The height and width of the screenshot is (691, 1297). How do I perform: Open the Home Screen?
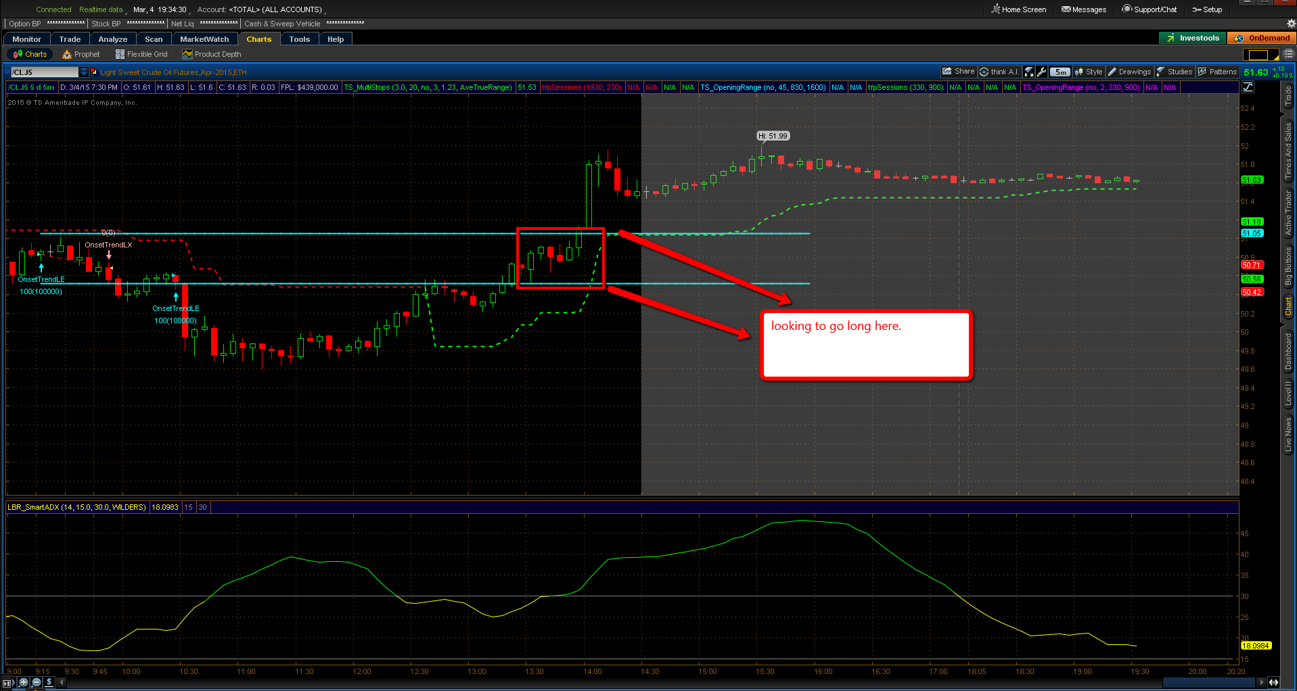point(1019,9)
